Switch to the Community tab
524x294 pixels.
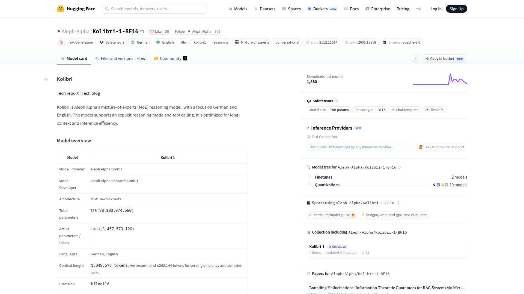171,59
